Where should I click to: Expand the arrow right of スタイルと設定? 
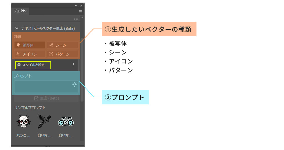[x=73, y=64]
